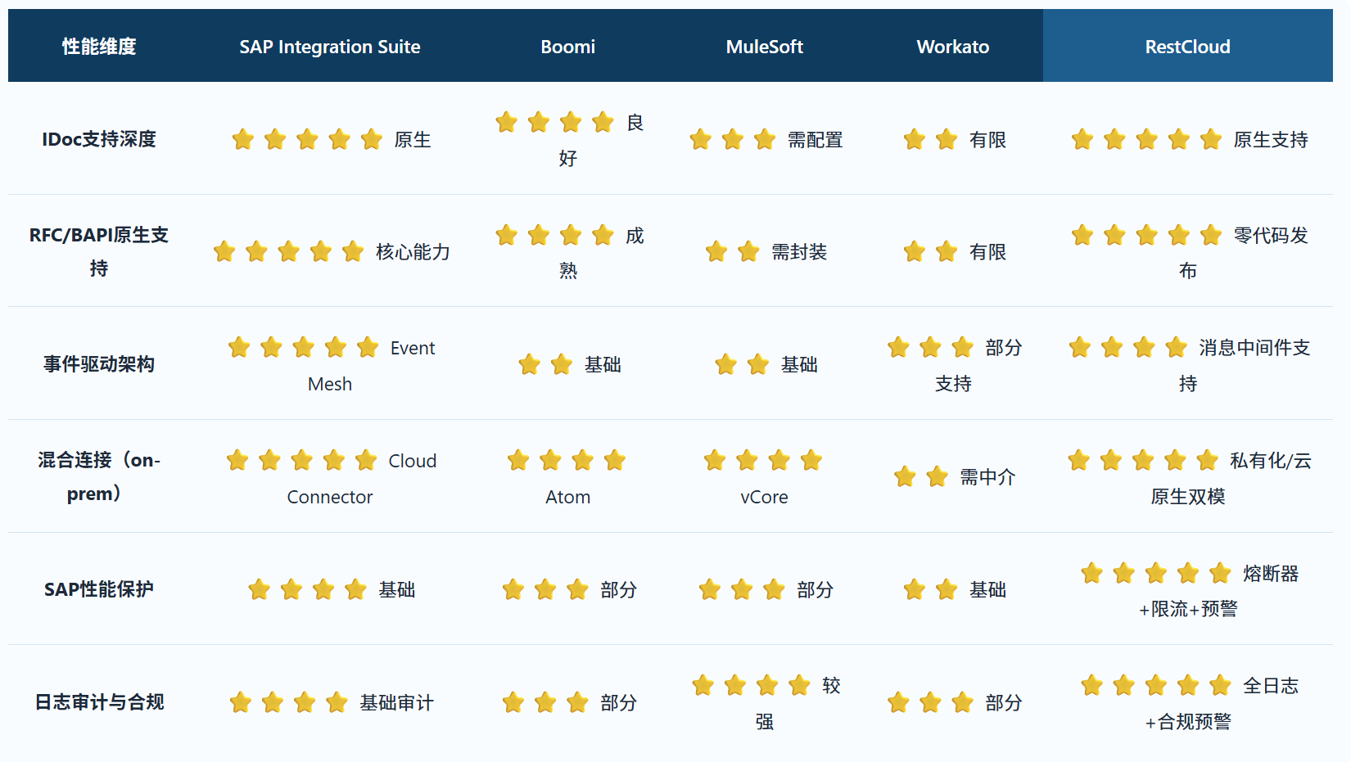1351x762 pixels.
Task: Click the fifth star next to 原生 in SAP row
Action: coord(372,139)
